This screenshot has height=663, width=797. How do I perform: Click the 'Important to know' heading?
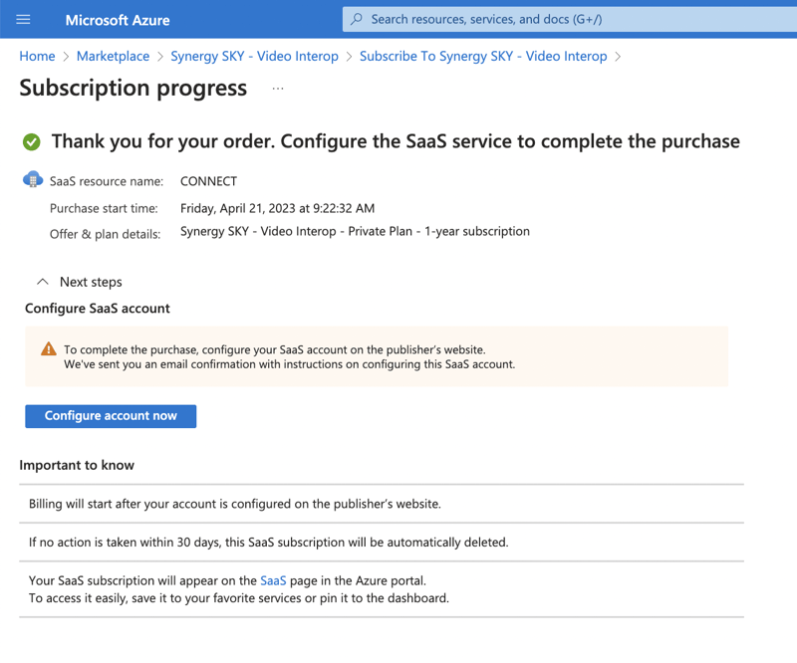(77, 465)
